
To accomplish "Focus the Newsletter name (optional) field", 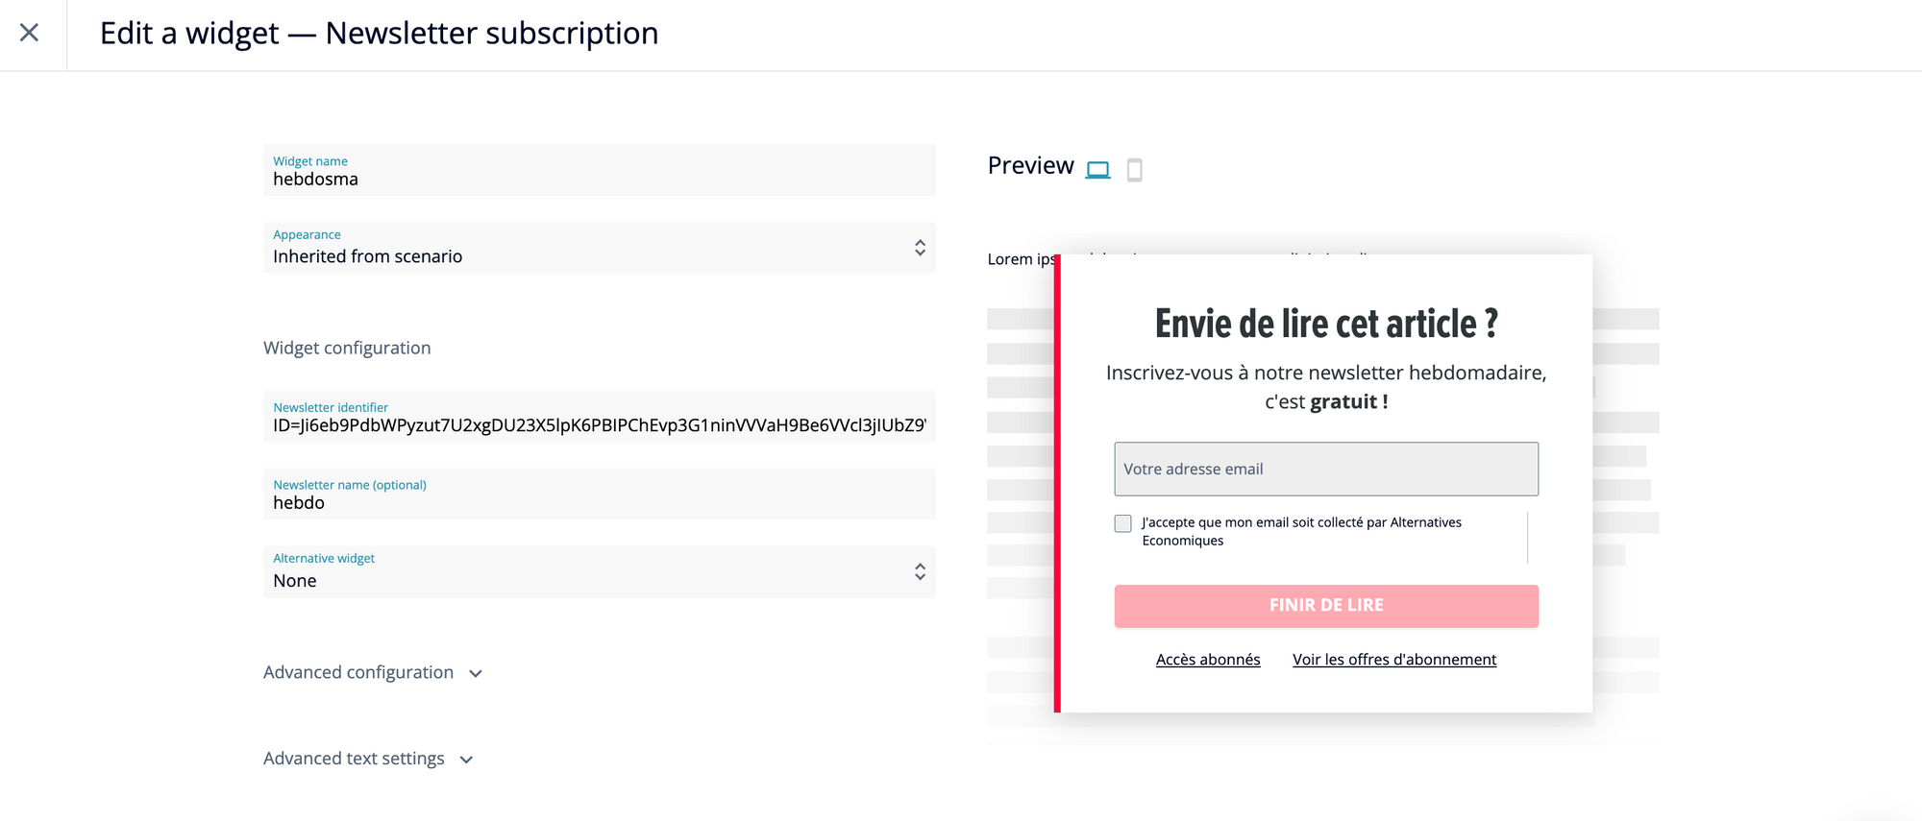I will coord(600,495).
